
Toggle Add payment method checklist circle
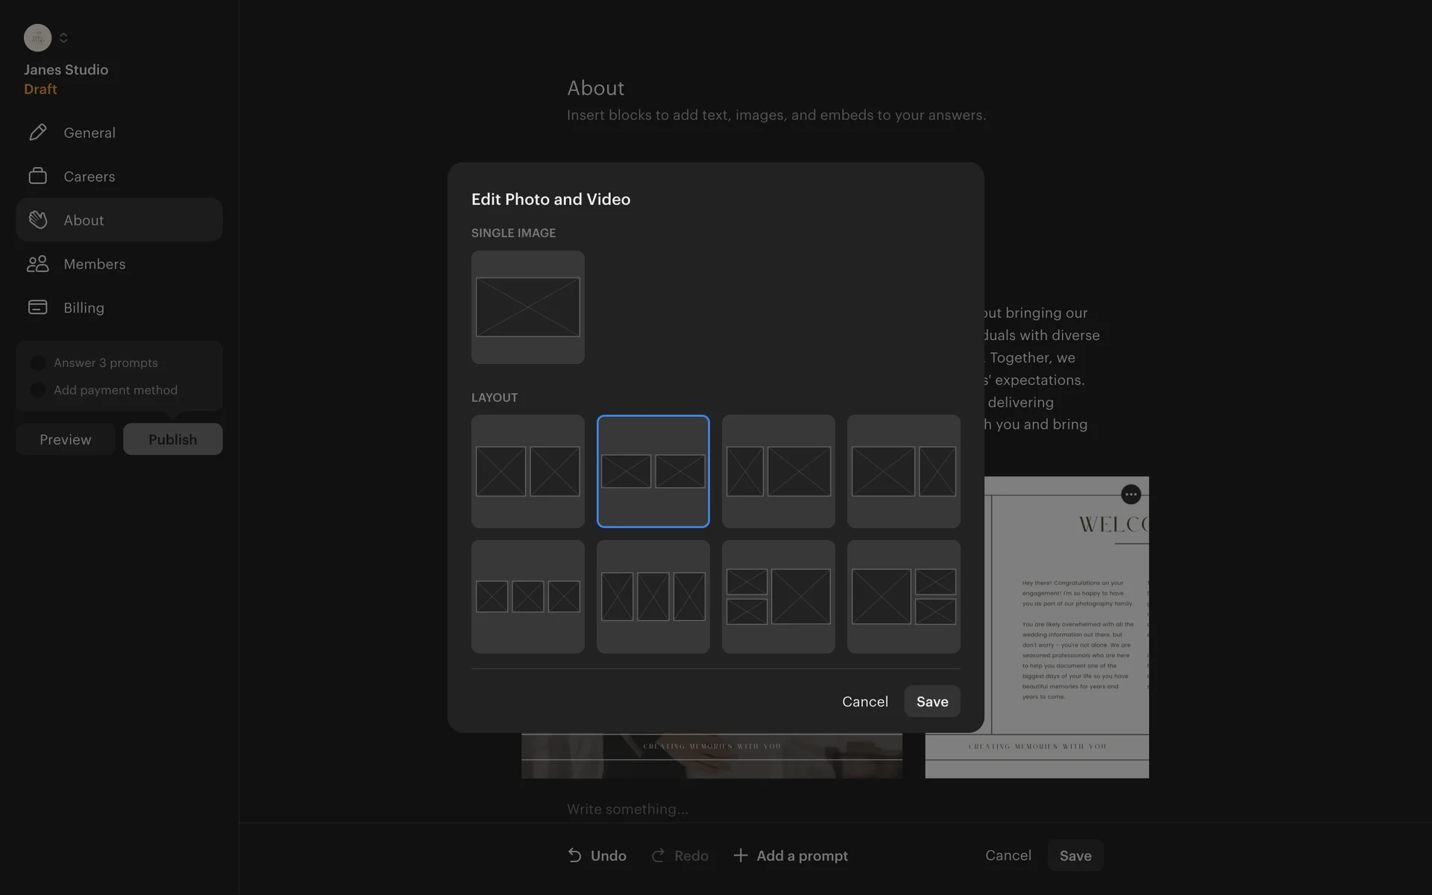[37, 390]
